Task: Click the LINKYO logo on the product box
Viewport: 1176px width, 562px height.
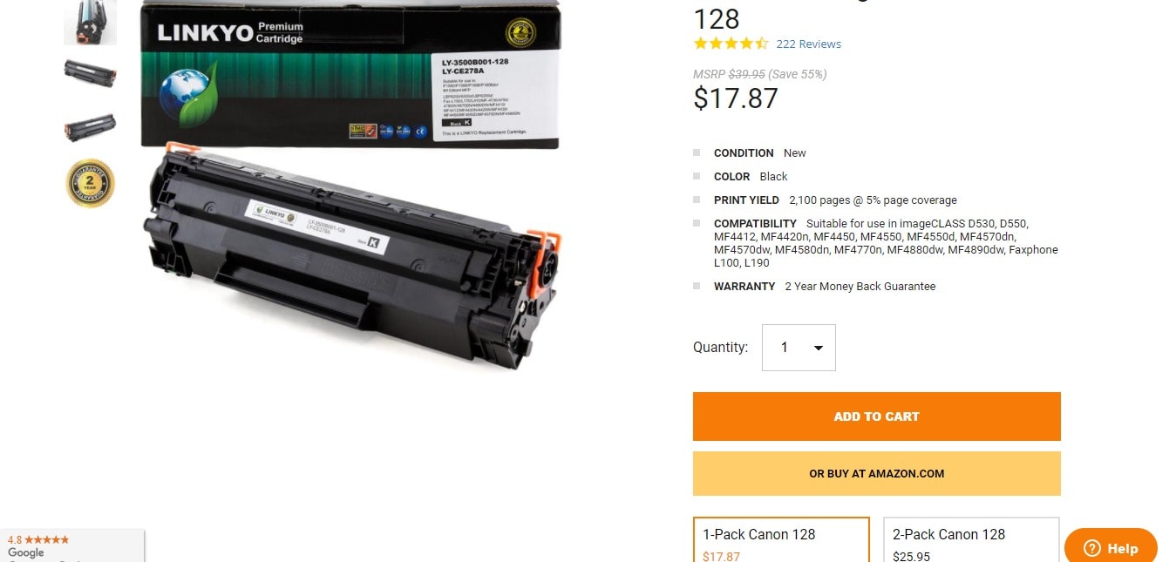Action: pos(204,34)
